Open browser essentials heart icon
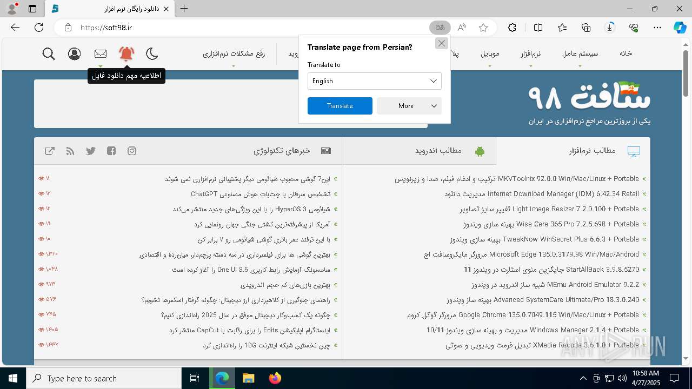 [x=634, y=28]
